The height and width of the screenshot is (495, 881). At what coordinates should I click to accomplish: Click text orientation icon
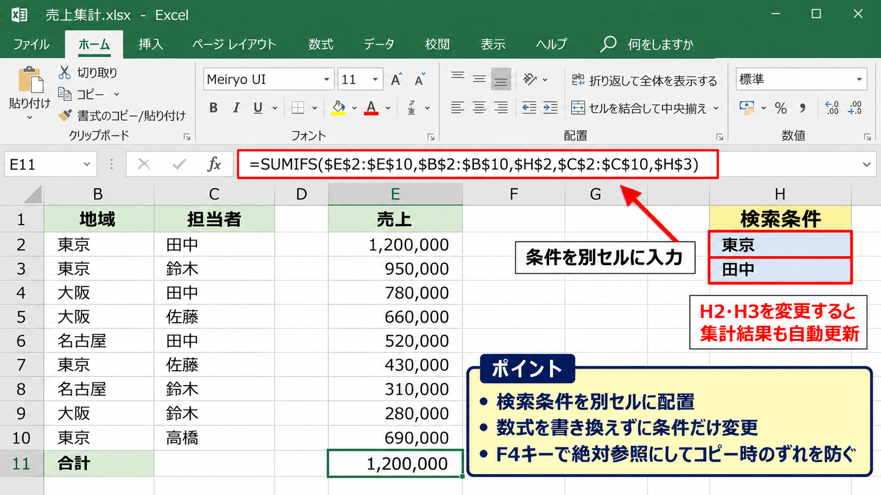[530, 79]
